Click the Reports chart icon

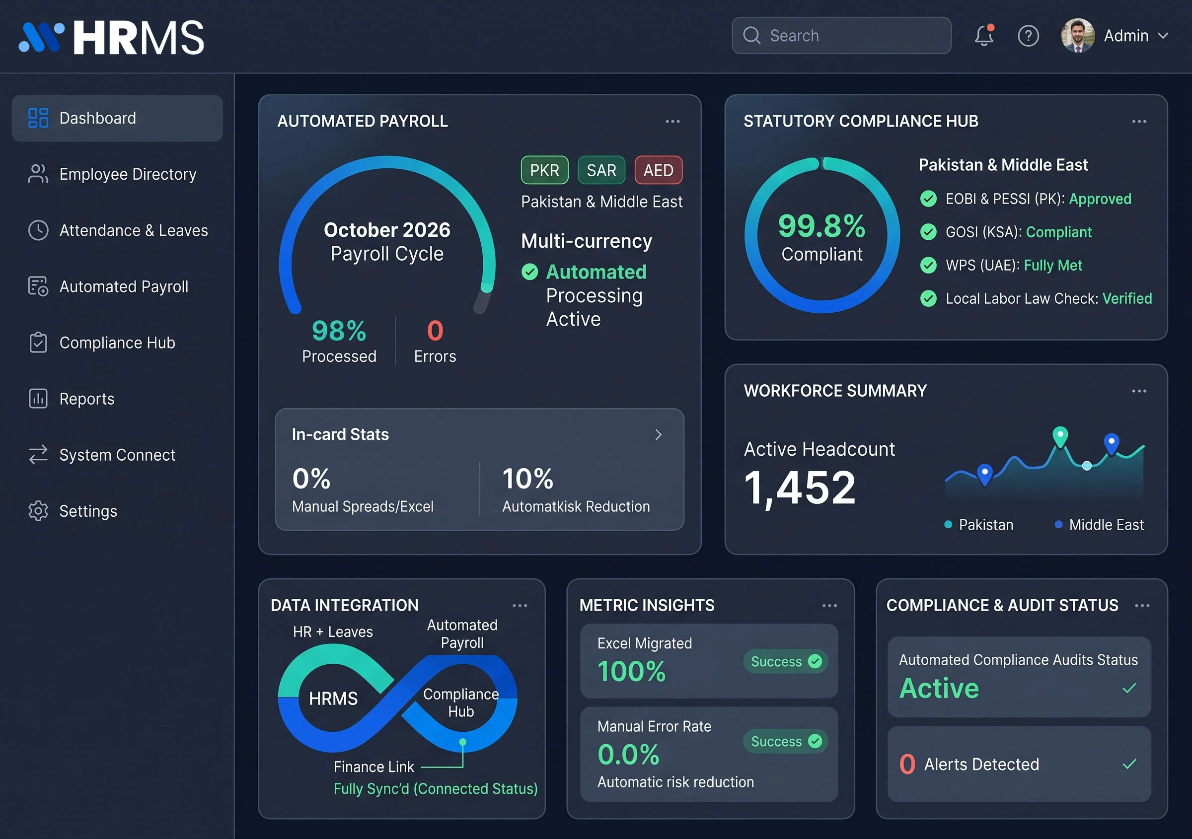(38, 399)
